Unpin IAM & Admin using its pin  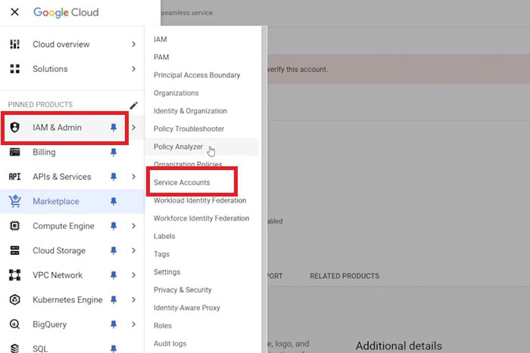pos(114,128)
